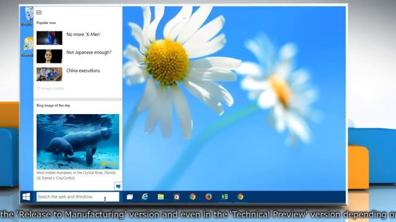Screen dimensions: 396x222
Task: Launch the Chrome icon next to Excel
Action: point(241,197)
